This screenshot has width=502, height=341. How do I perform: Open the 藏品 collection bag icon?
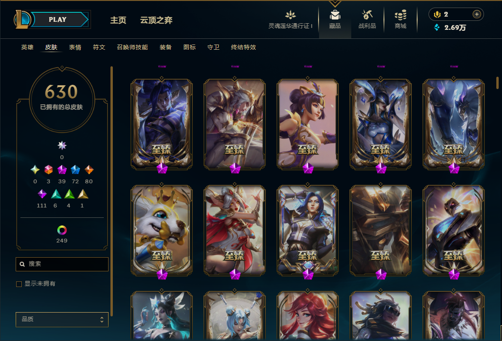(335, 15)
